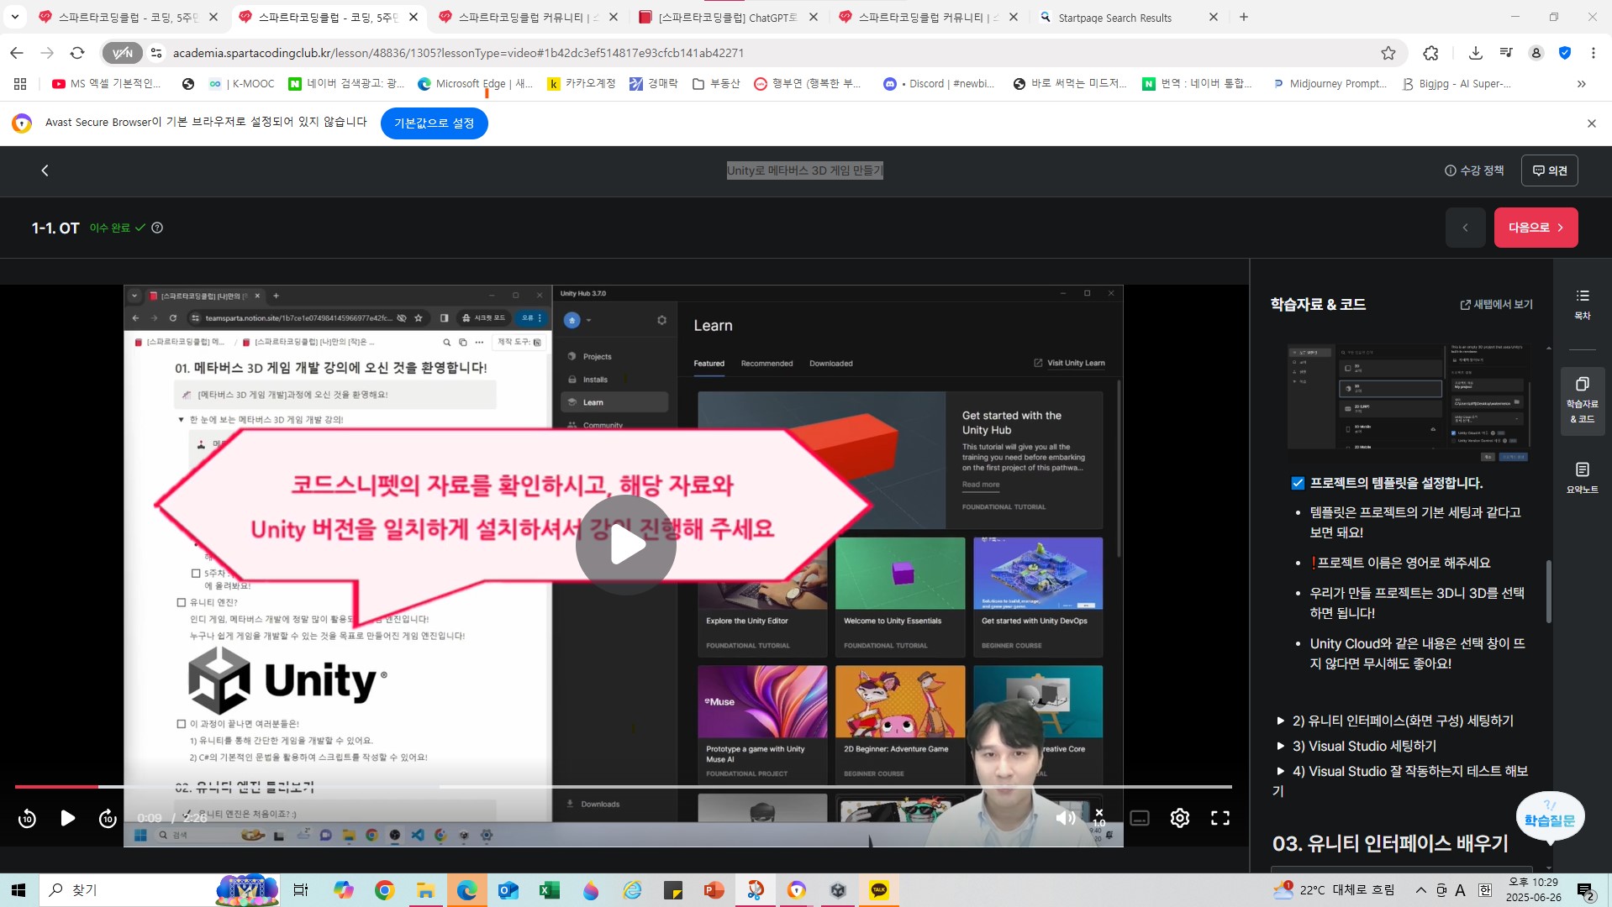The image size is (1612, 907).
Task: Switch to Startpage Search Results tab
Action: (1126, 17)
